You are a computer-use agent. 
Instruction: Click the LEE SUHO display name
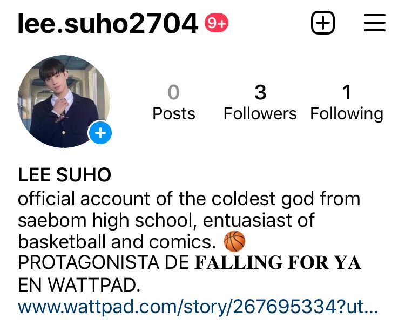64,175
